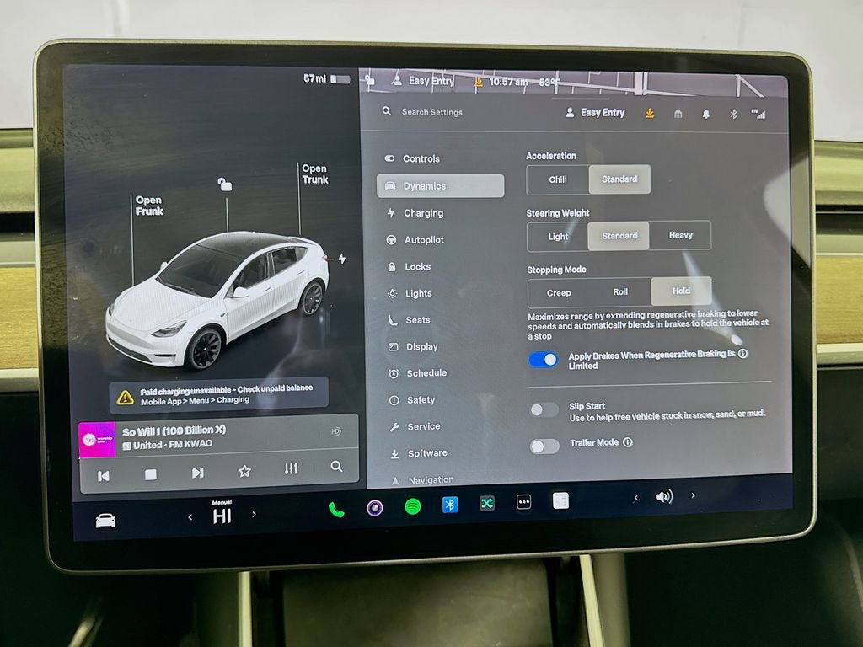Select Chill acceleration mode
The width and height of the screenshot is (863, 647).
coord(557,179)
